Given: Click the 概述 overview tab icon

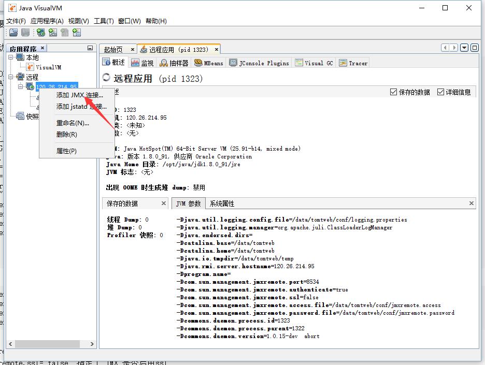Looking at the screenshot, I should (x=106, y=62).
